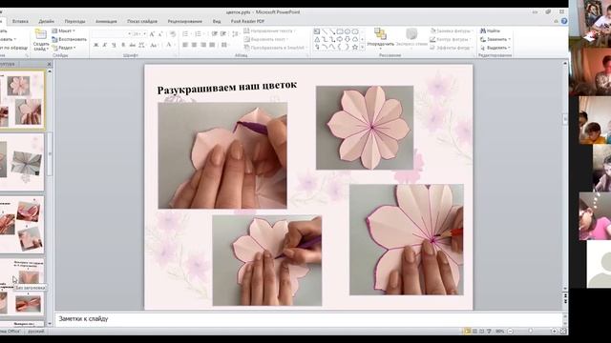Select the text box shape in gallery
Viewport: 611px width, 343px height.
317,31
